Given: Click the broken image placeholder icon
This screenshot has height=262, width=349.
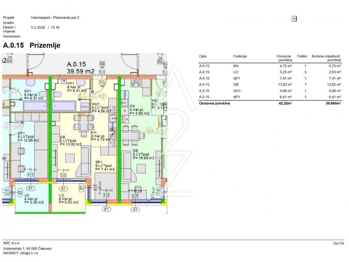Looking at the screenshot, I should pyautogui.click(x=294, y=19).
